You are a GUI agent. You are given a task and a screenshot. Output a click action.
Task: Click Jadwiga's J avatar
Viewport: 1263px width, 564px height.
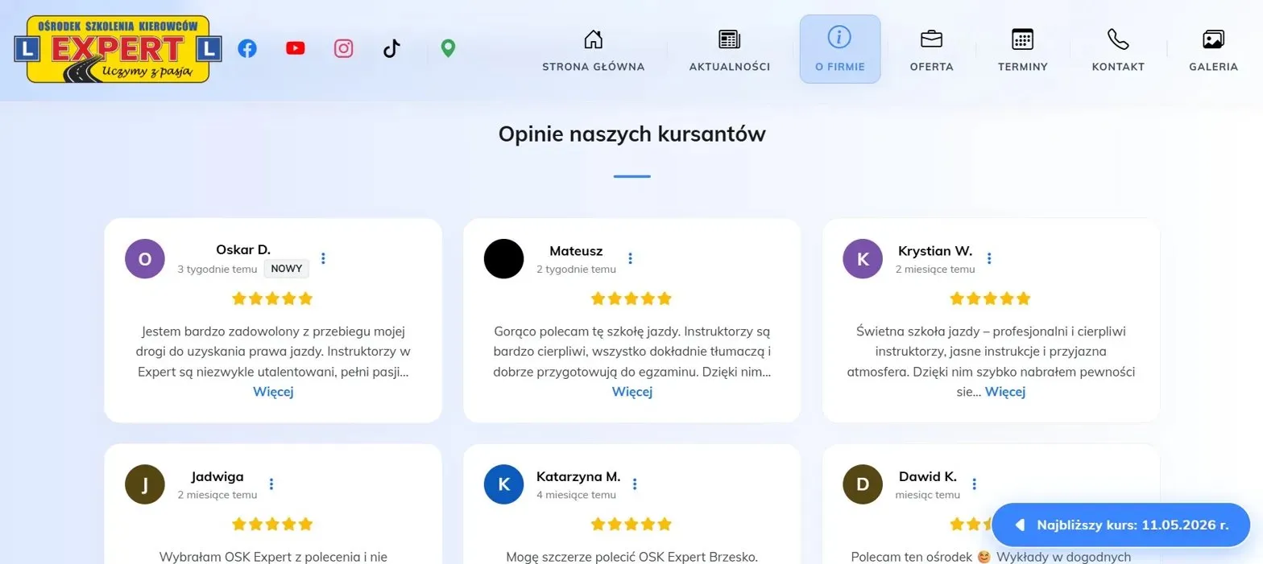[x=145, y=484]
